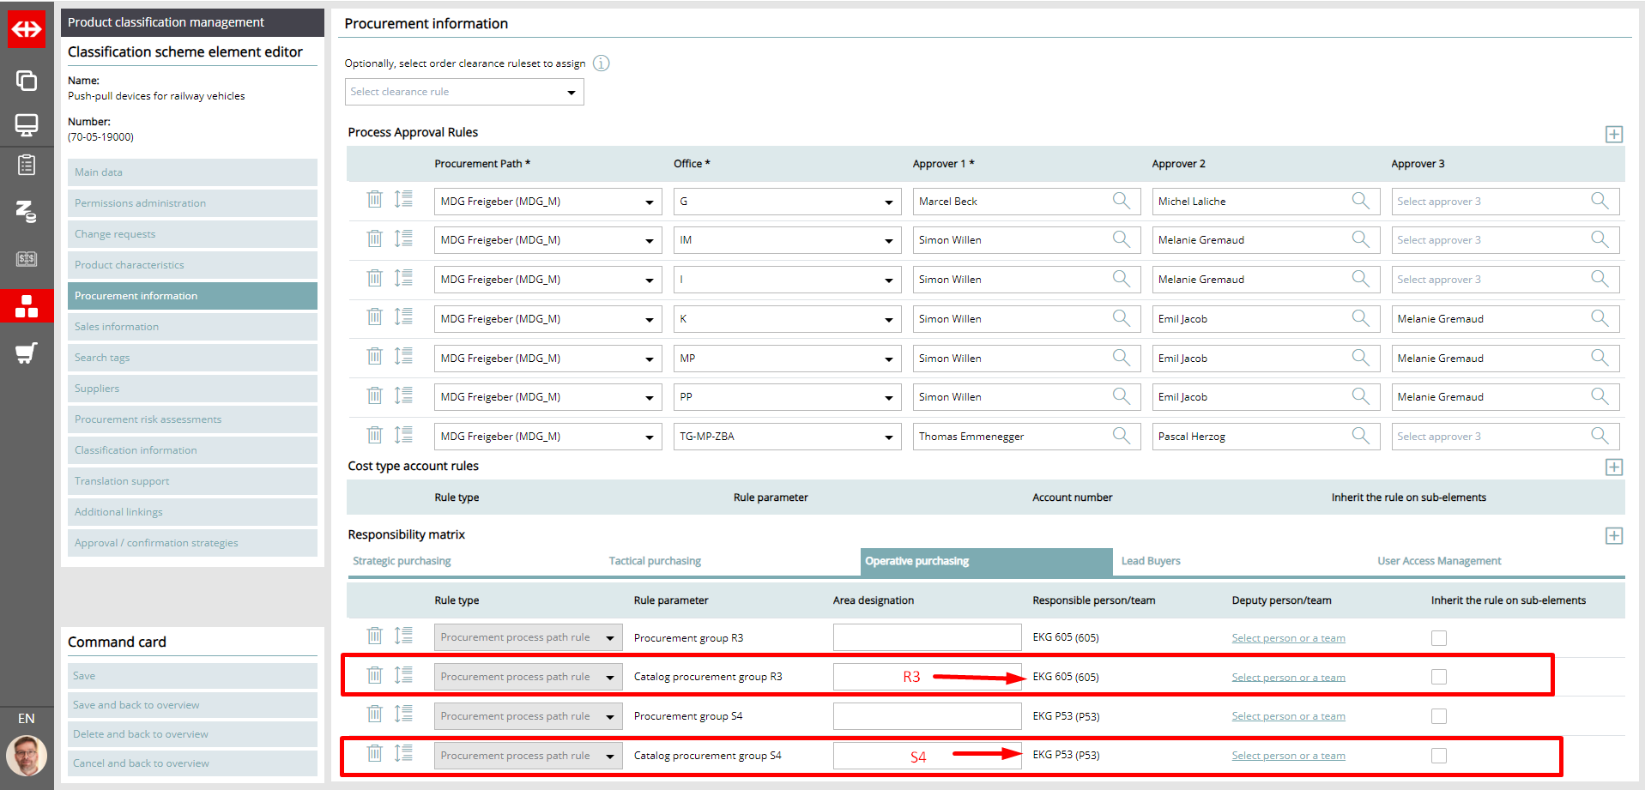
Task: Add a new Process Approval Rule row
Action: [1613, 135]
